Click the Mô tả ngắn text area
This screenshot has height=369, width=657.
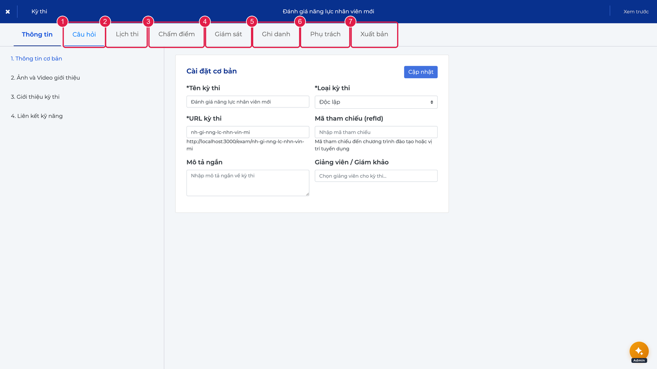[x=248, y=183]
